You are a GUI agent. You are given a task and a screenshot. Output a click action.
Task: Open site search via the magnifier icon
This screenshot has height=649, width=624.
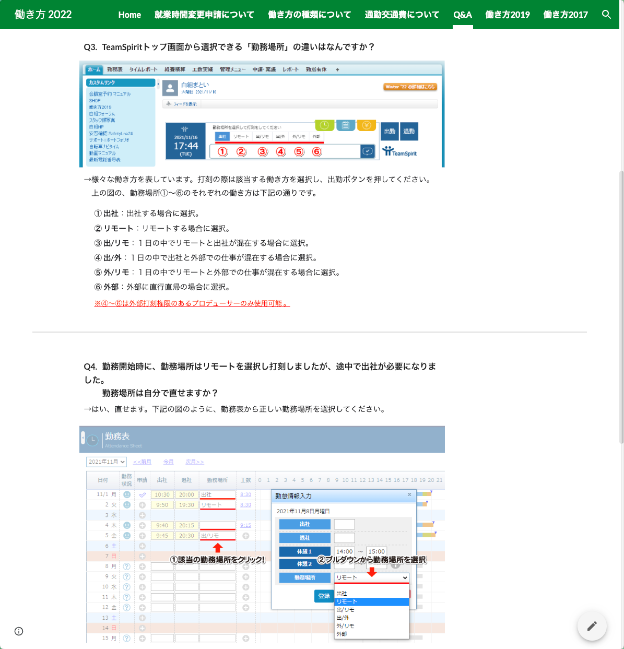(606, 15)
